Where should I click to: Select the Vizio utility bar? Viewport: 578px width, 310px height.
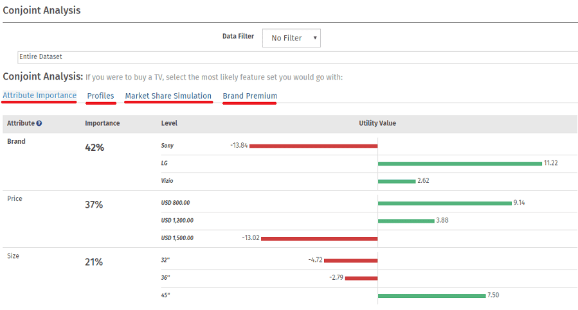coord(397,181)
